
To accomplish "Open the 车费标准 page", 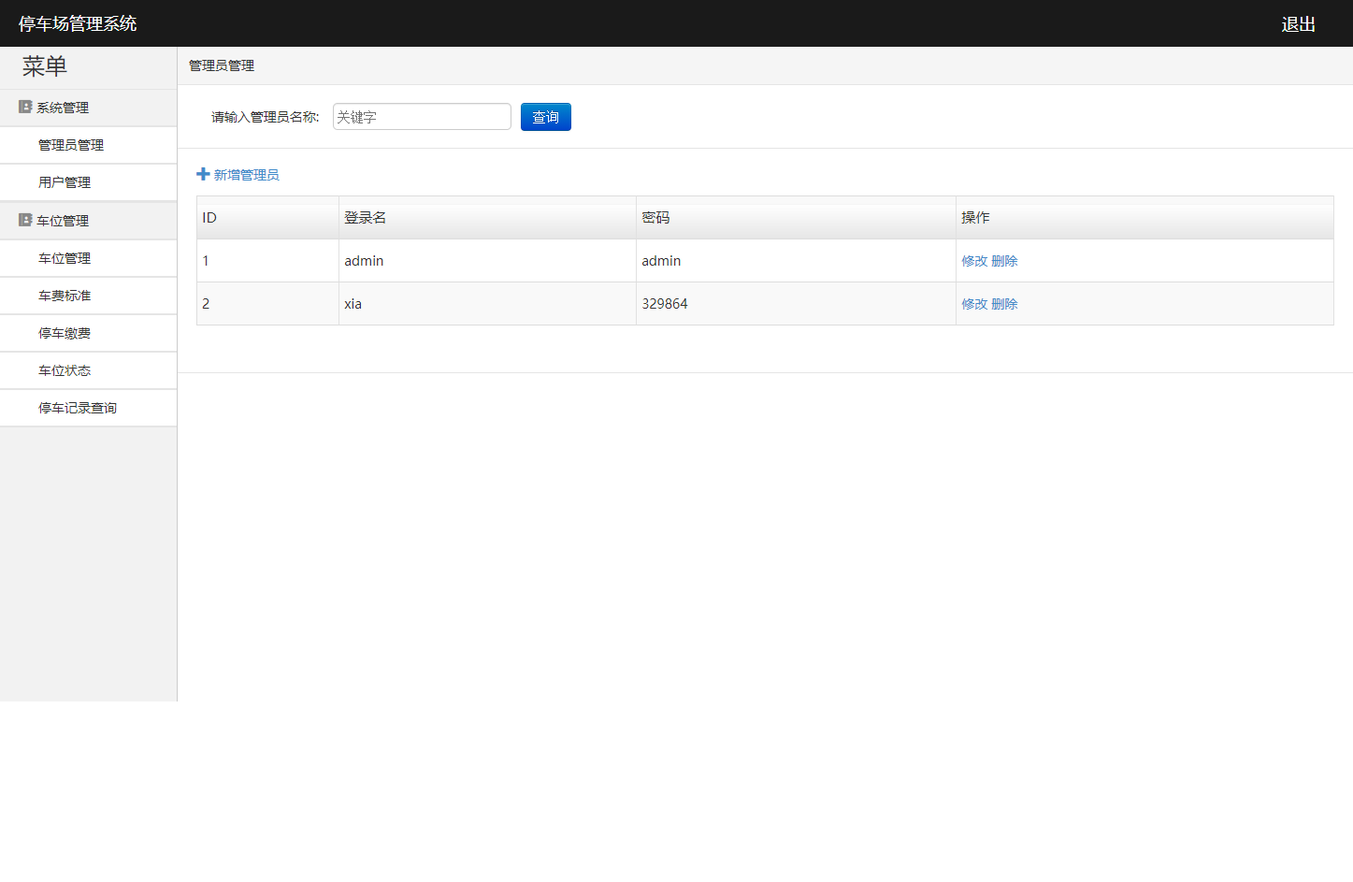I will point(65,296).
